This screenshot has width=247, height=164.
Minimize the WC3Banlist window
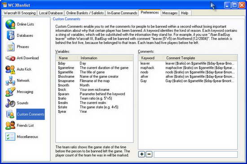(227, 5)
